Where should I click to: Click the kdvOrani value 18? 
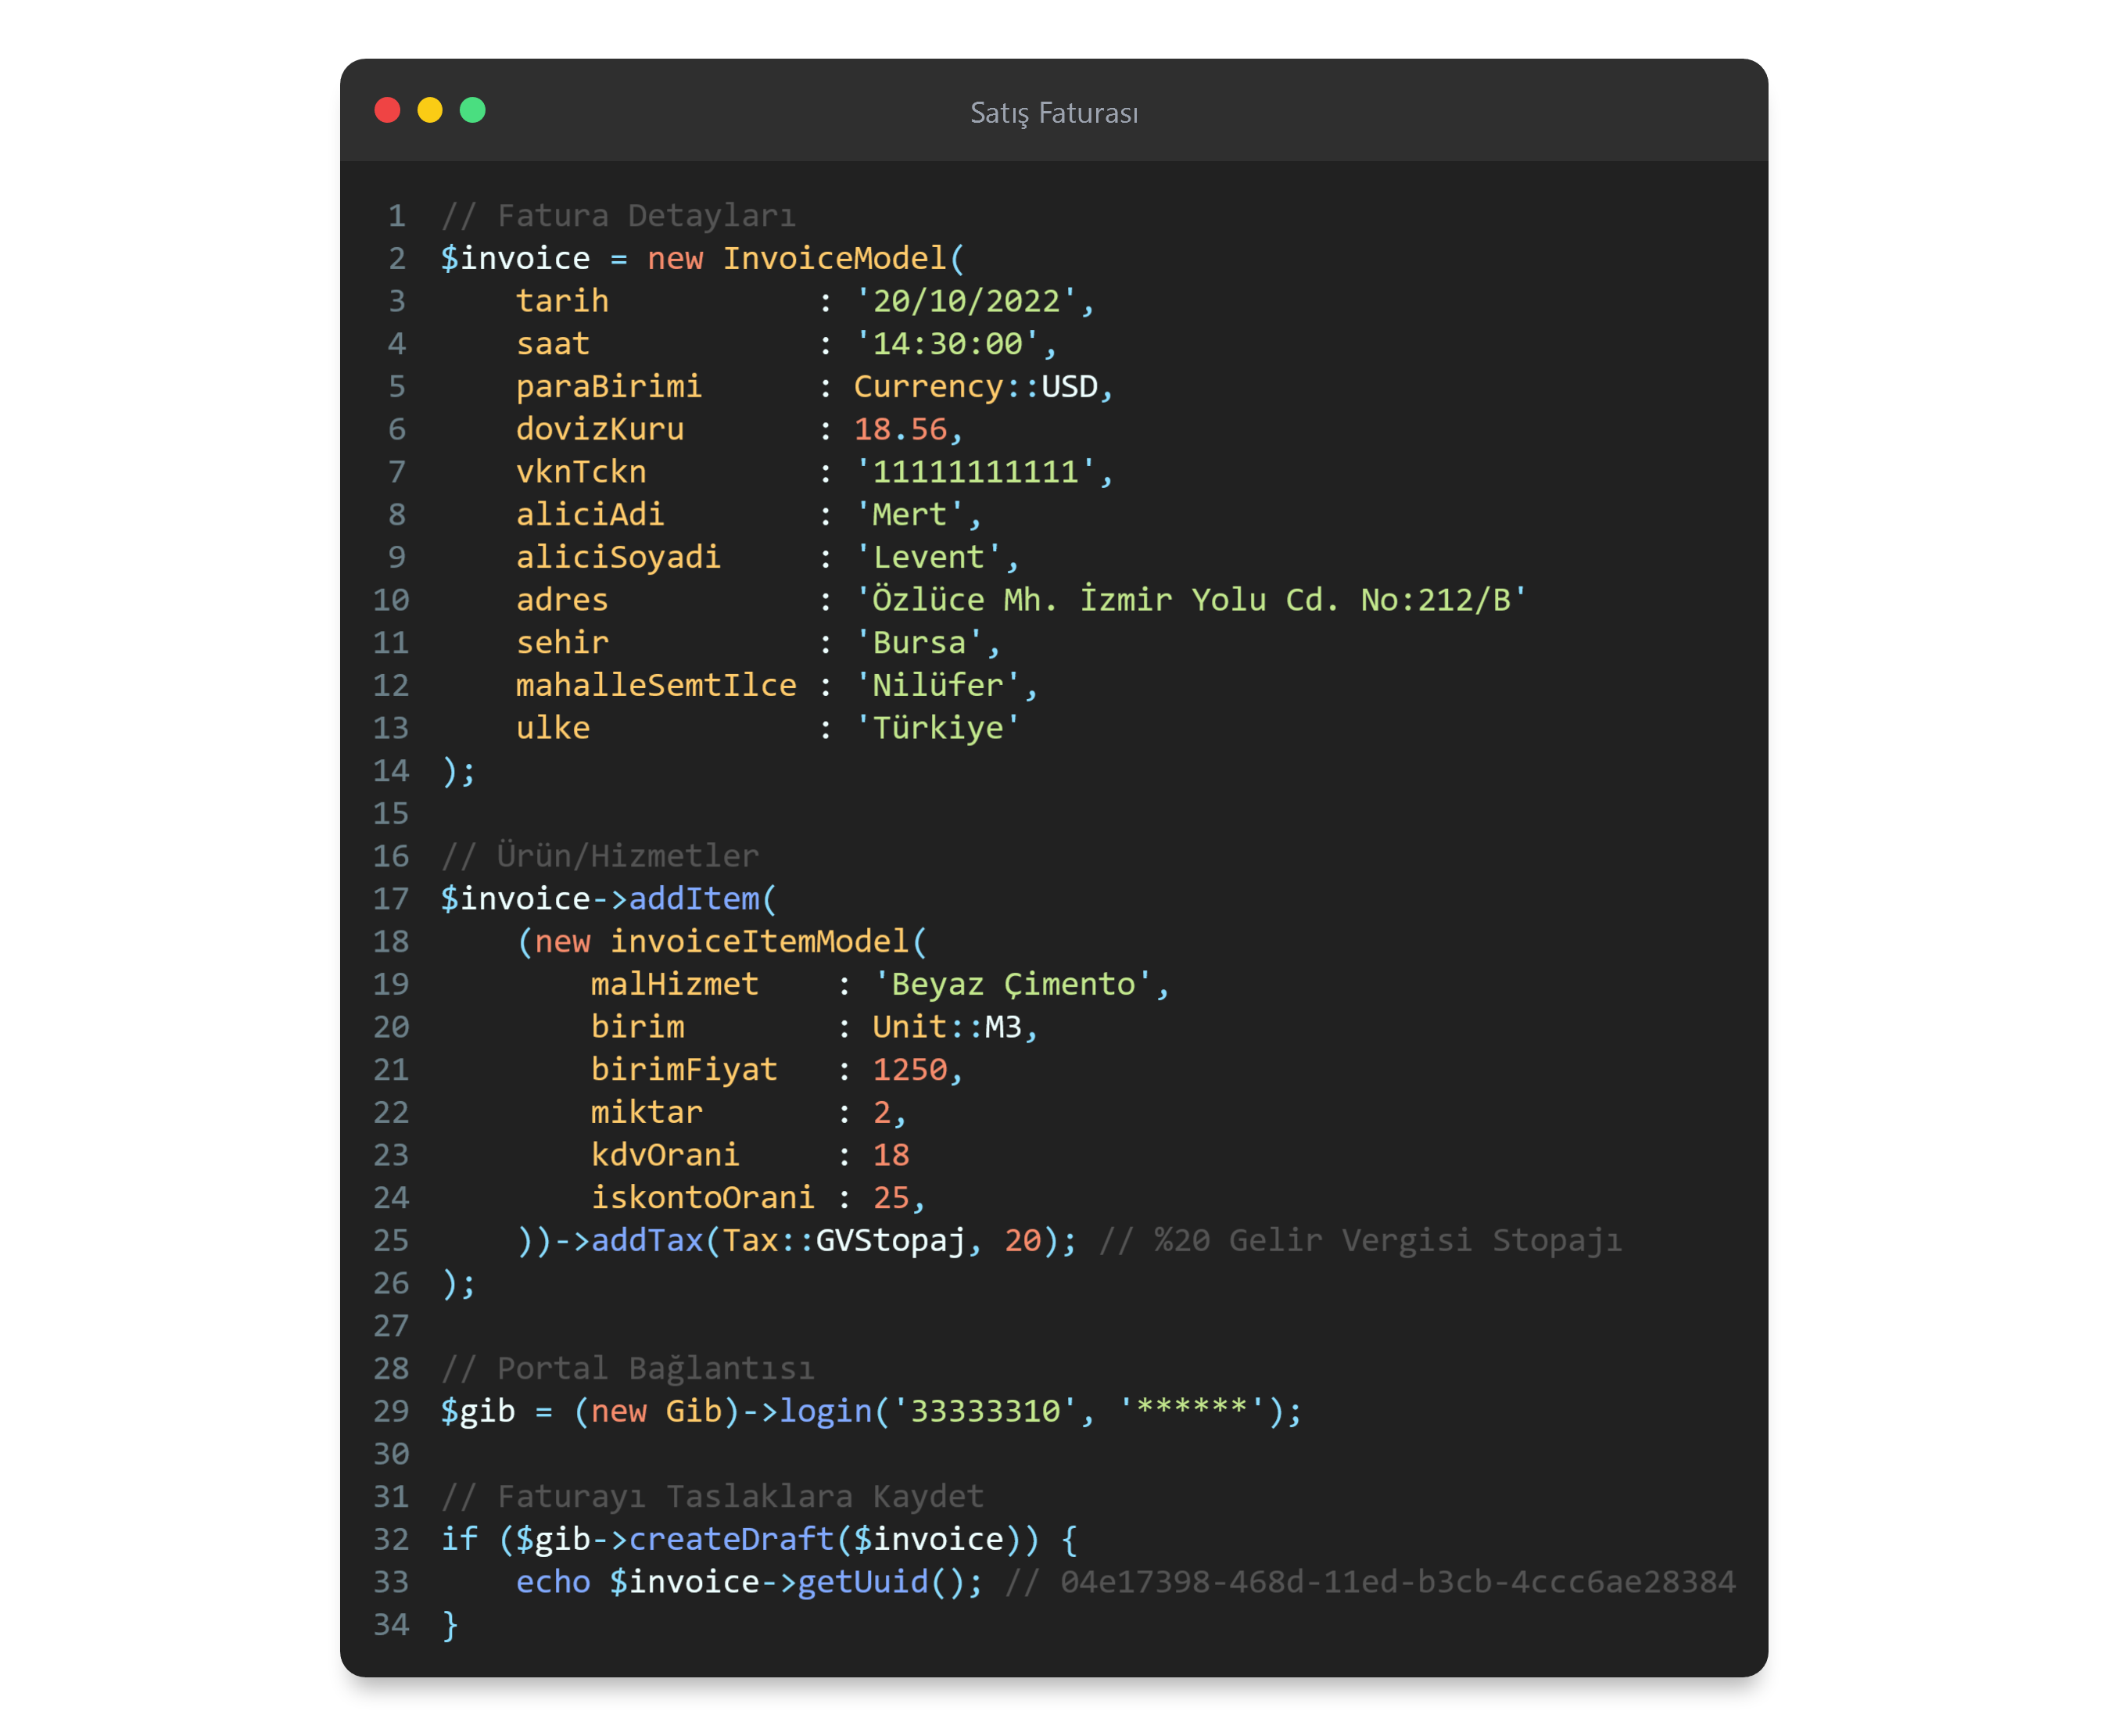[891, 1155]
